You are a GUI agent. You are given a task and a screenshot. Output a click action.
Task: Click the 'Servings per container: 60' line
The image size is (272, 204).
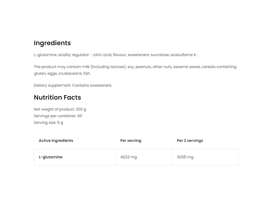(x=58, y=116)
